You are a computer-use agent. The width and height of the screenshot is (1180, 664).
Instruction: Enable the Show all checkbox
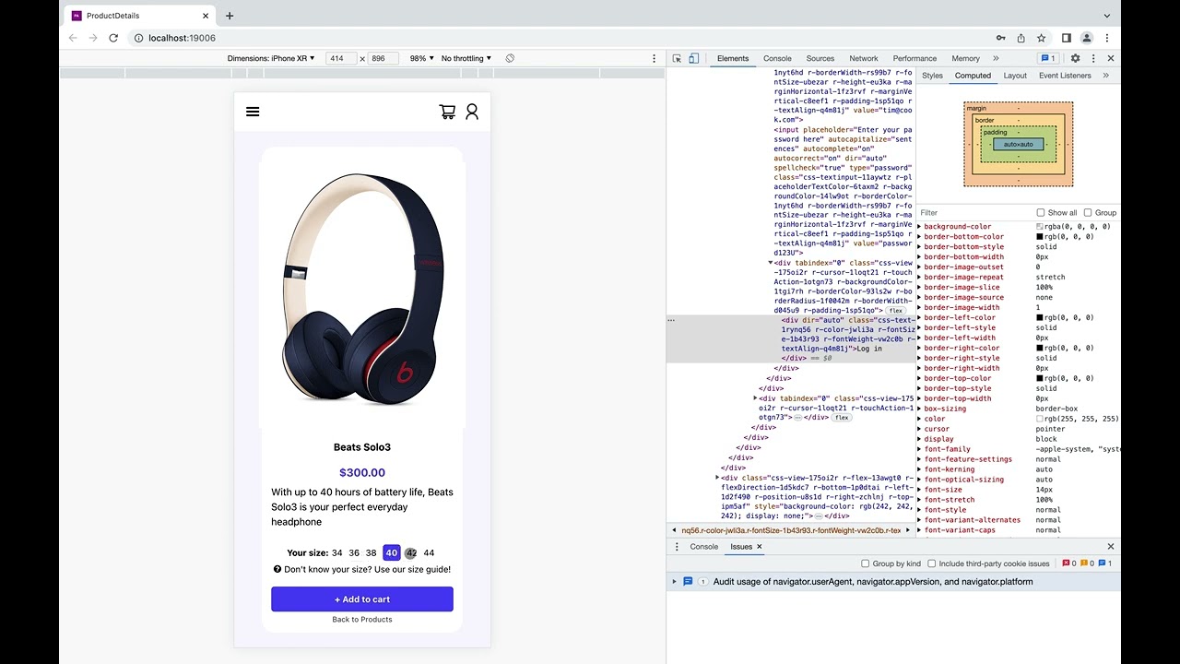pyautogui.click(x=1041, y=212)
